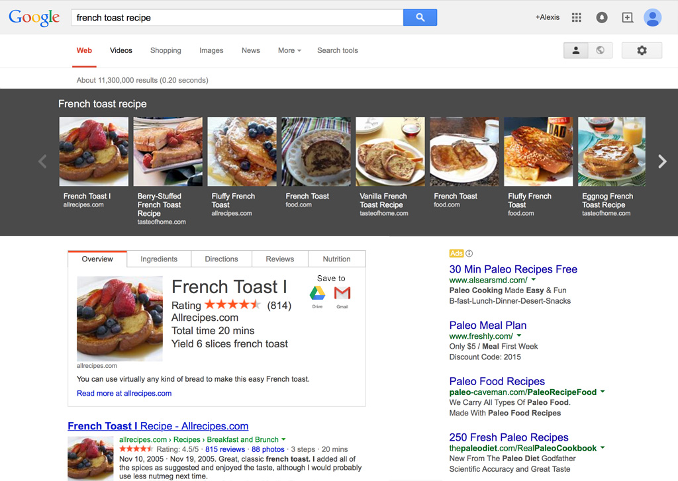Click the share plus-box icon
This screenshot has width=678, height=481.
click(628, 18)
